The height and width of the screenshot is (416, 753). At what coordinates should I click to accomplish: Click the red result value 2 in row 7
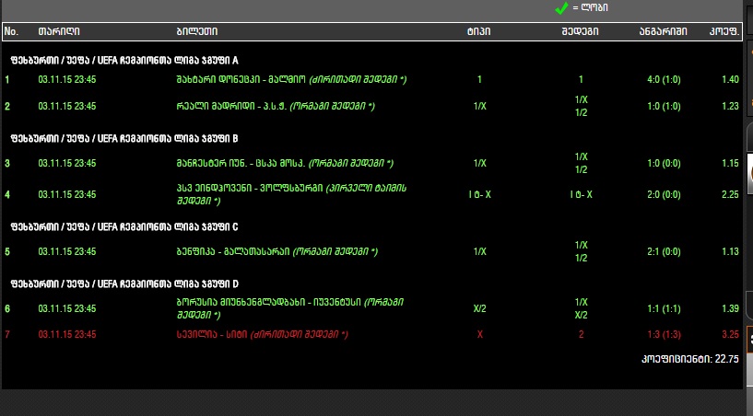(581, 334)
